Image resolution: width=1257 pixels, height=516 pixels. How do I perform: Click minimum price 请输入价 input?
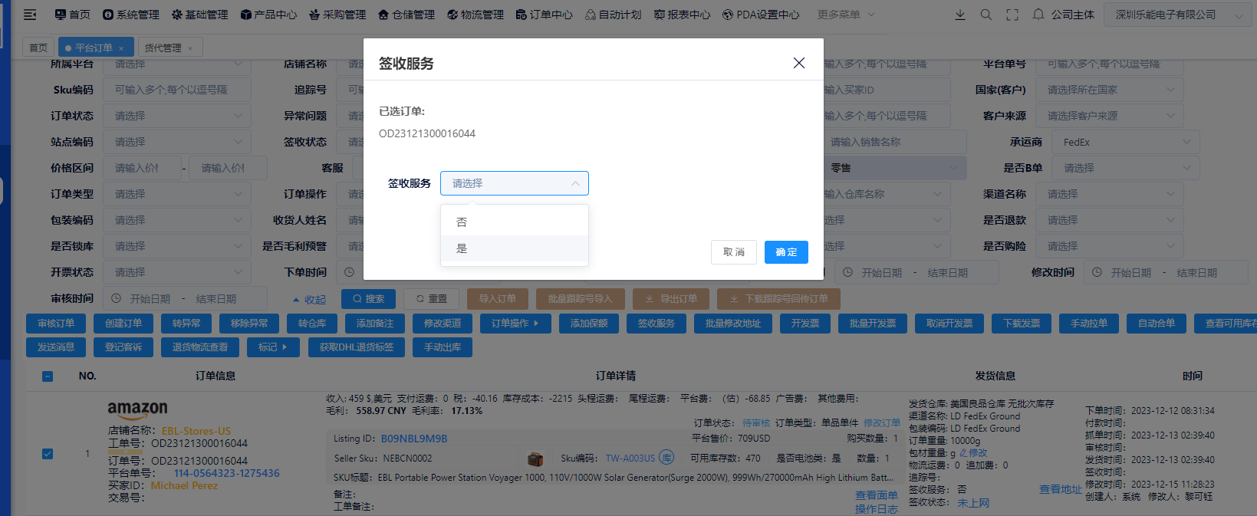tap(143, 168)
